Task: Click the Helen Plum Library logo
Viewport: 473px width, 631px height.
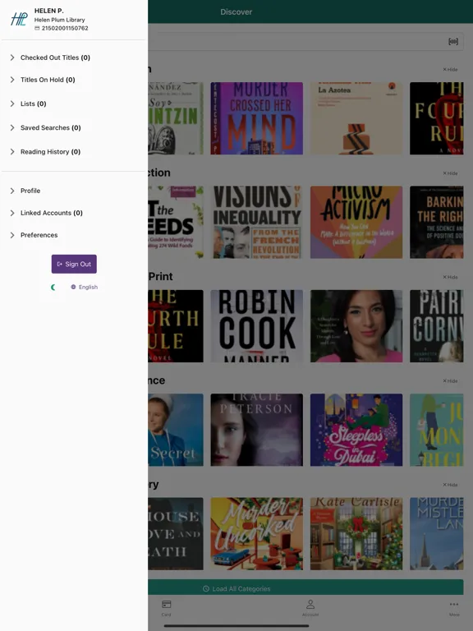Action: click(x=19, y=19)
